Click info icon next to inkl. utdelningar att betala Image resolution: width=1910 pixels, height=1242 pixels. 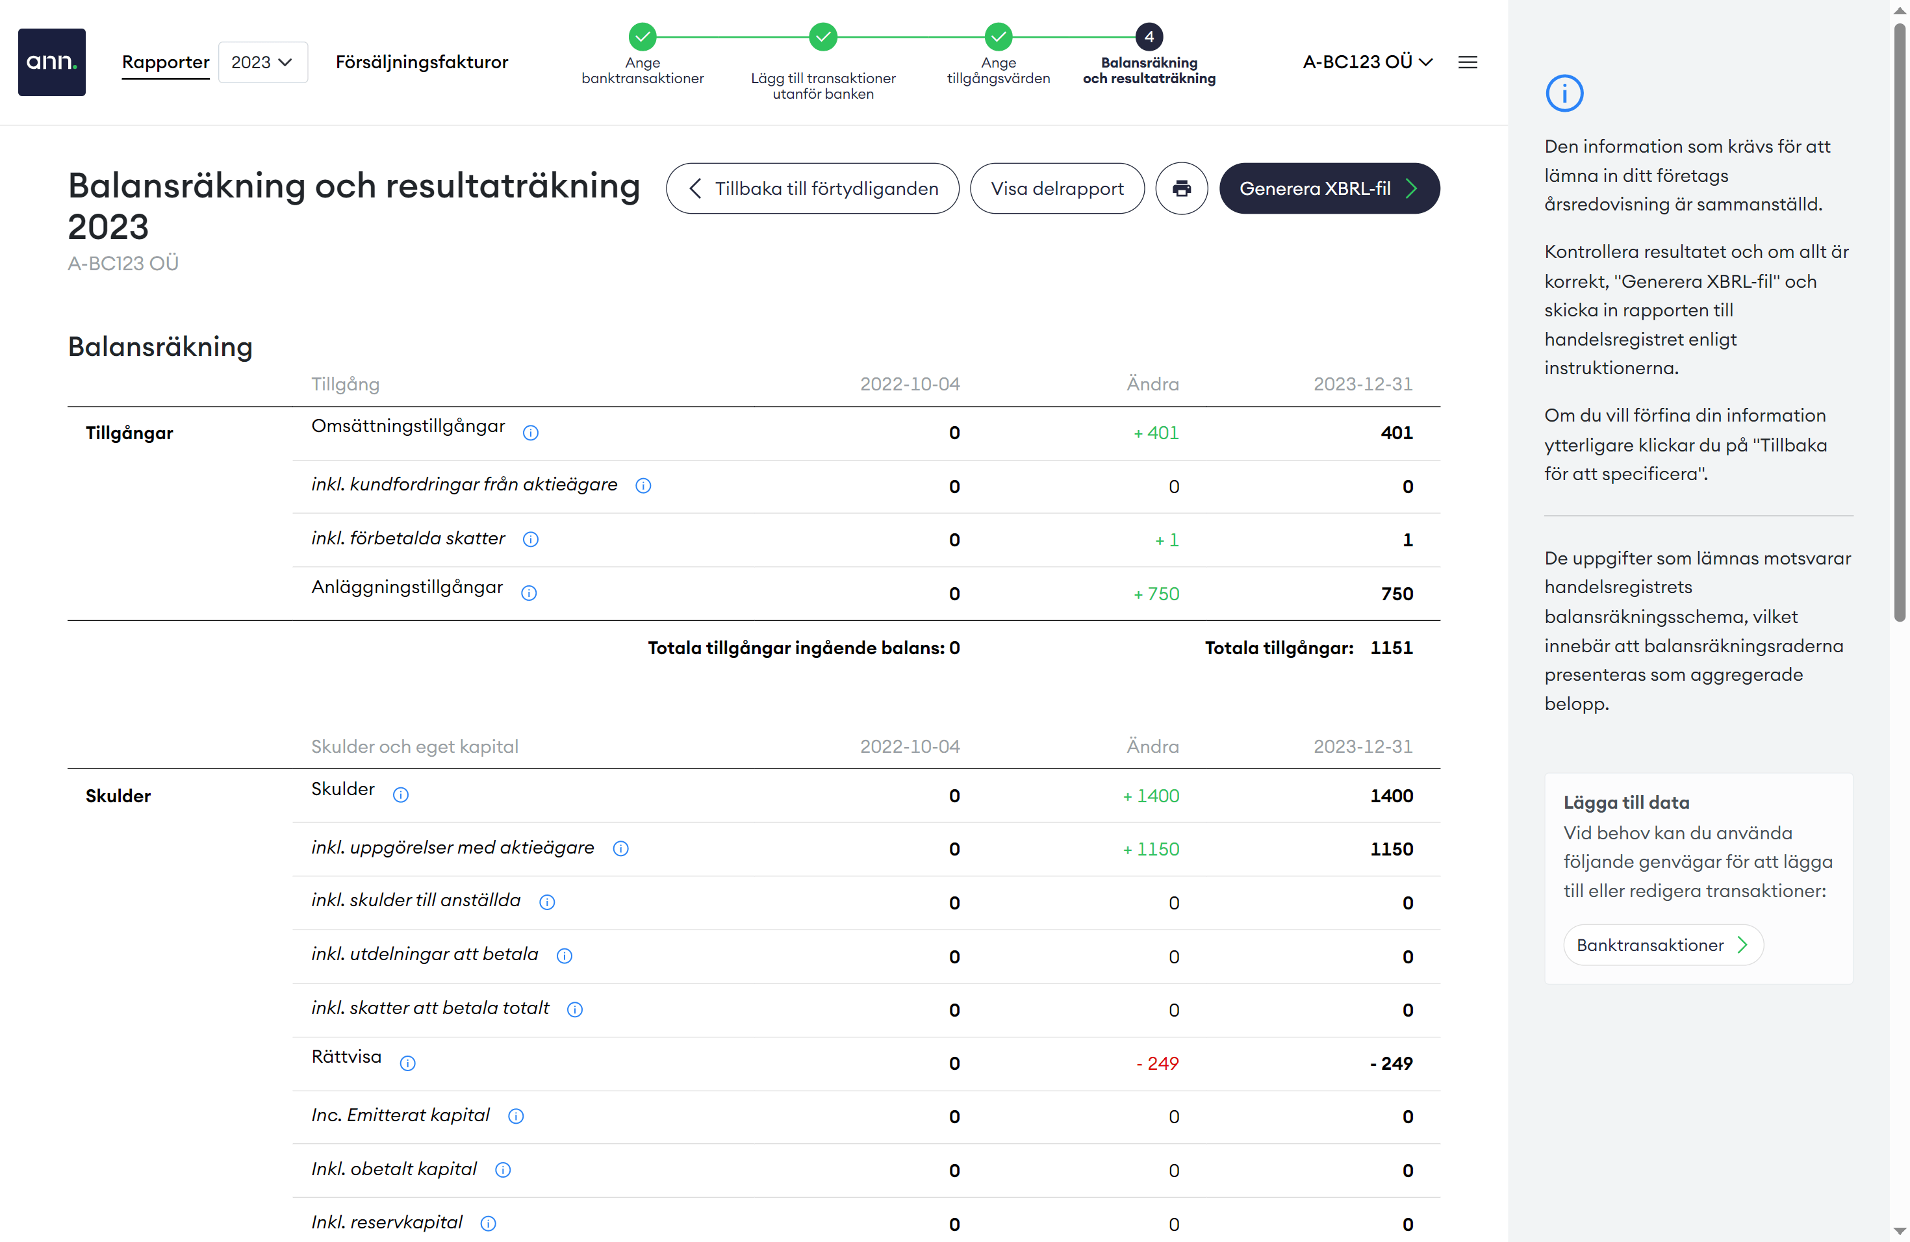point(564,956)
